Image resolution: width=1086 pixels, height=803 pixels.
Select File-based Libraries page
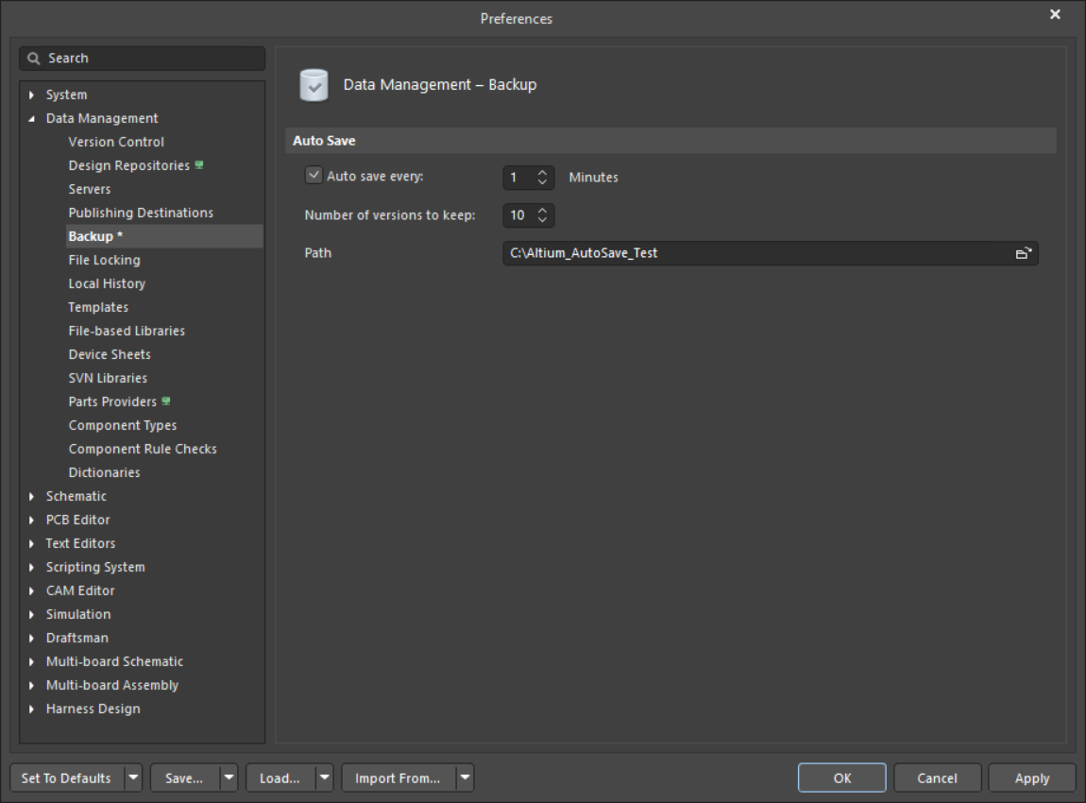click(x=127, y=331)
